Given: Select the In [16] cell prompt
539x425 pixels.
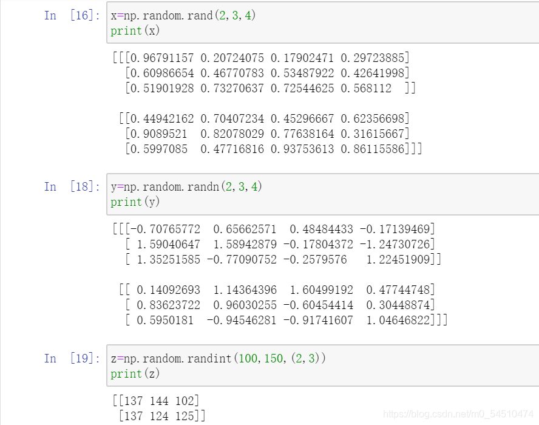Looking at the screenshot, I should click(x=72, y=15).
